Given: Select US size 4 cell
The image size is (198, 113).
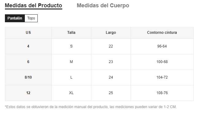Looking at the screenshot, I should [x=28, y=46].
